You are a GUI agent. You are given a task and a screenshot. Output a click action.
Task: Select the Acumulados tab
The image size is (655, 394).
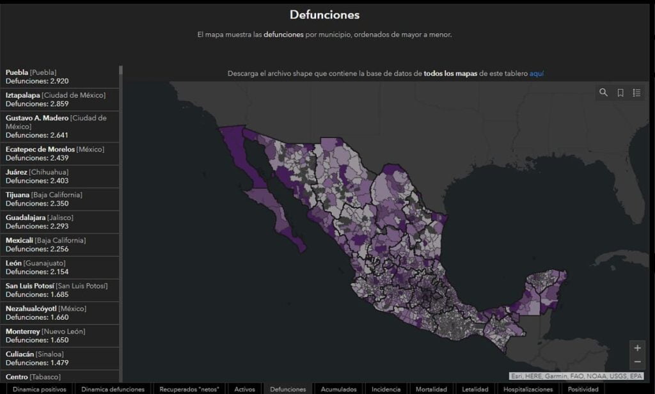click(338, 388)
